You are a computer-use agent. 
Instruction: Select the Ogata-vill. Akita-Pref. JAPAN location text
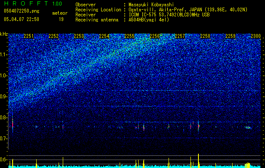(x=188, y=10)
